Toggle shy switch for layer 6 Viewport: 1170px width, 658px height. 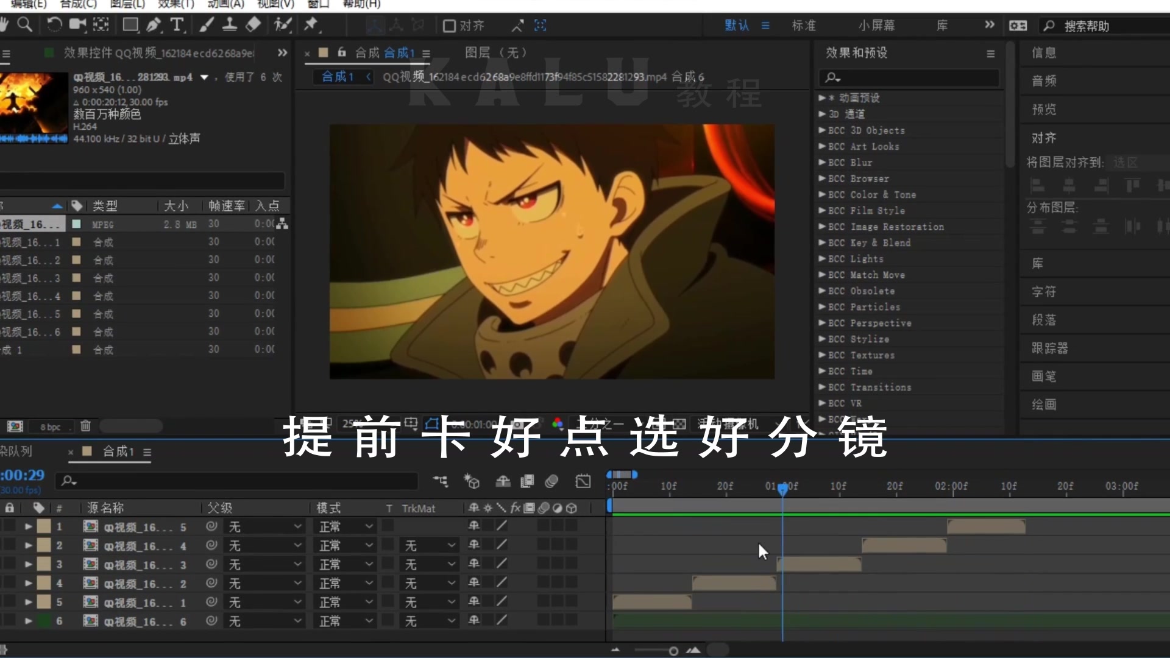(x=473, y=620)
